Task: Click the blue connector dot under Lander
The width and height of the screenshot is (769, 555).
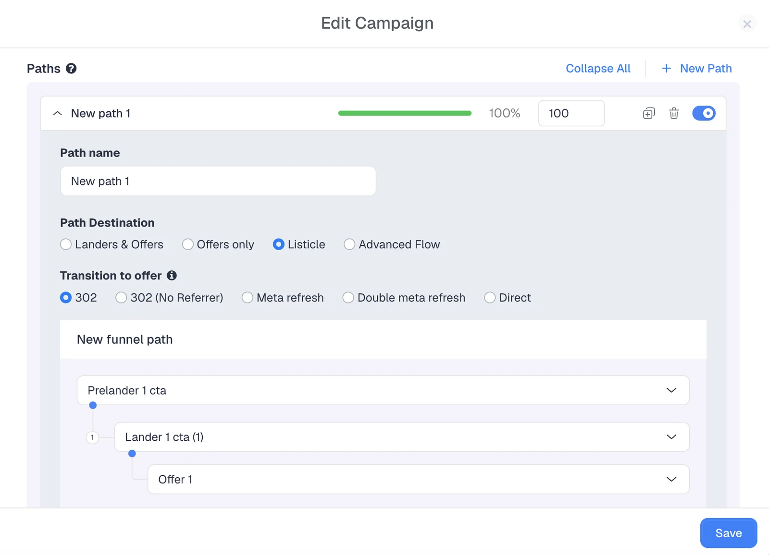Action: 132,453
